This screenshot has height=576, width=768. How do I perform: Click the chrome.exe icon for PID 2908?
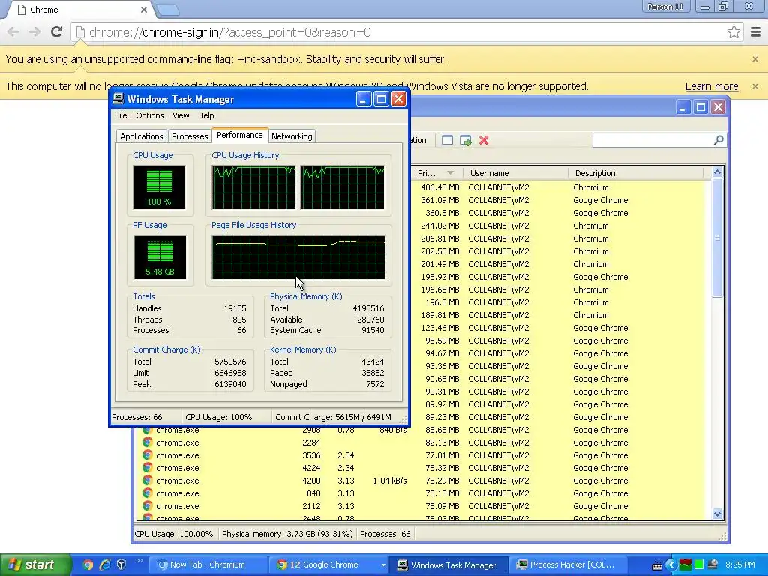[147, 430]
